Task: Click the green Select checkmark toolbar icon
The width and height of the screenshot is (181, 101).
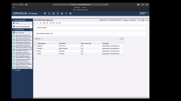Action: pyautogui.click(x=35, y=23)
